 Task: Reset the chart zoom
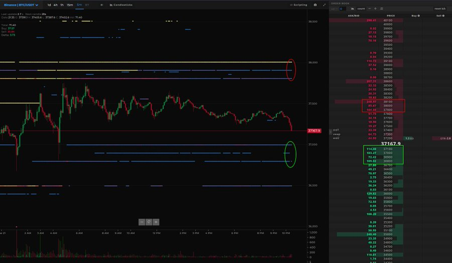pyautogui.click(x=149, y=221)
